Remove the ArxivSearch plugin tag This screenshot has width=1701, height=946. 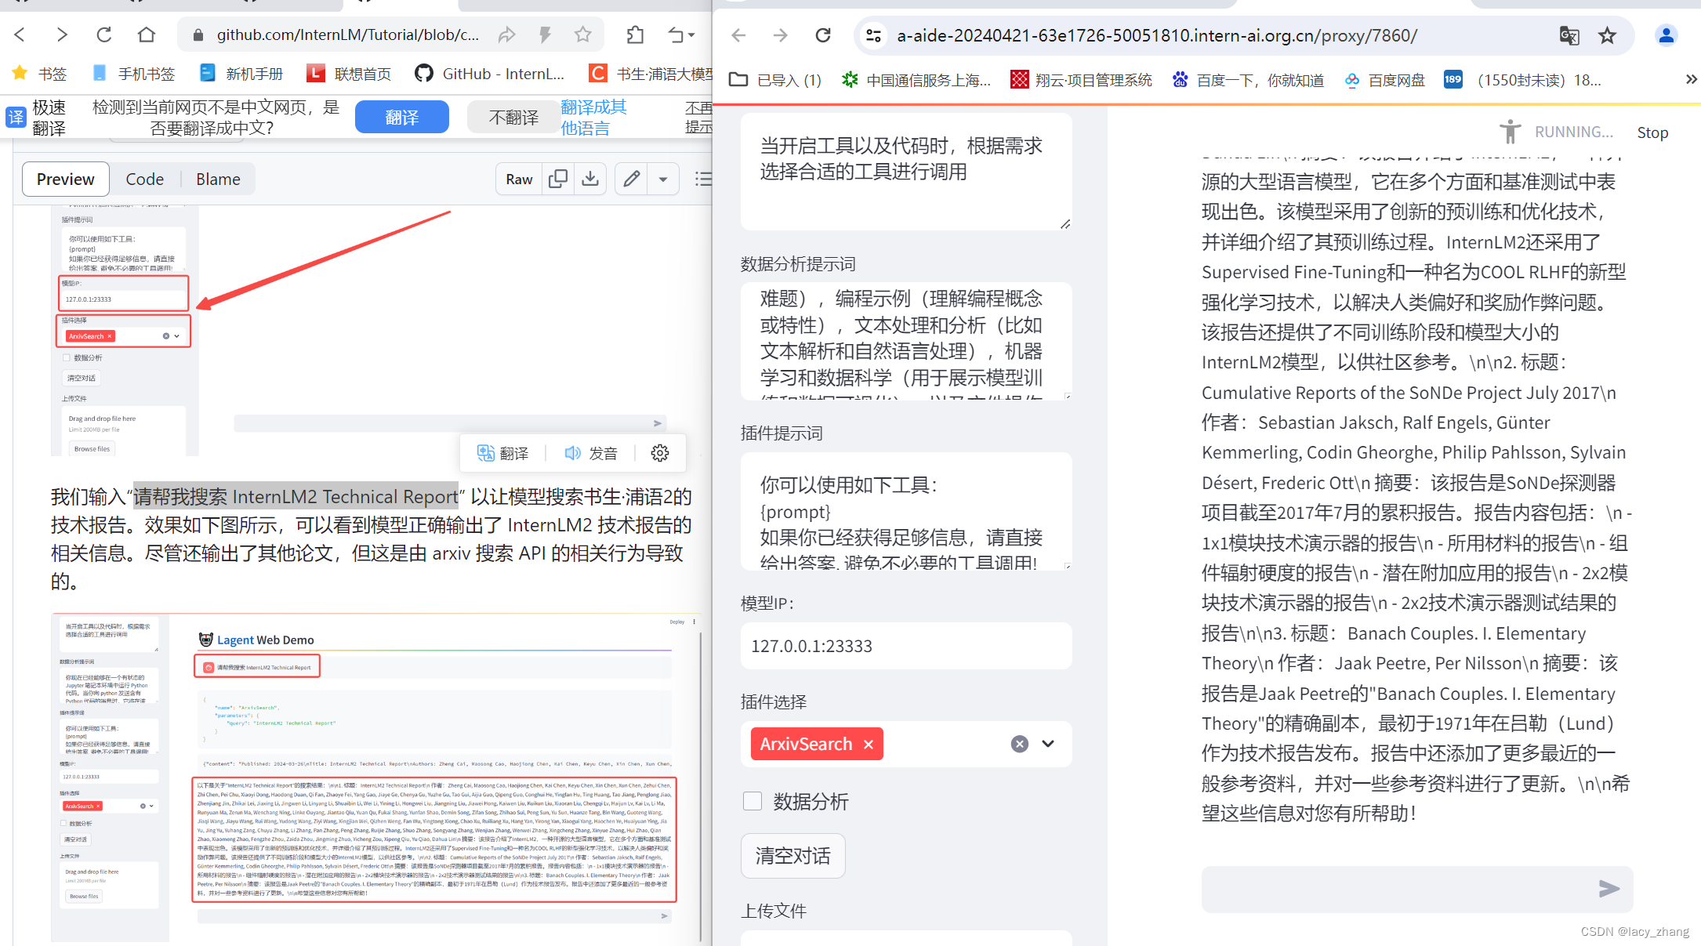pos(869,745)
